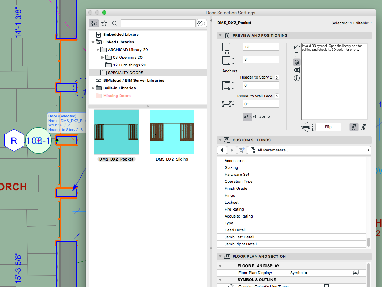Select the door elevation preview icon
382x287 pixels.
[x=296, y=55]
